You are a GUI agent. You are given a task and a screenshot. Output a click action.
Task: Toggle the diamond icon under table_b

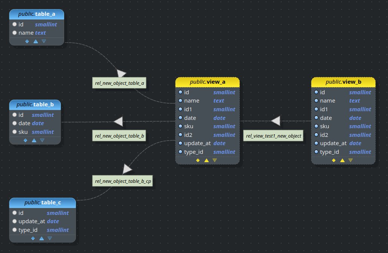[x=25, y=140]
